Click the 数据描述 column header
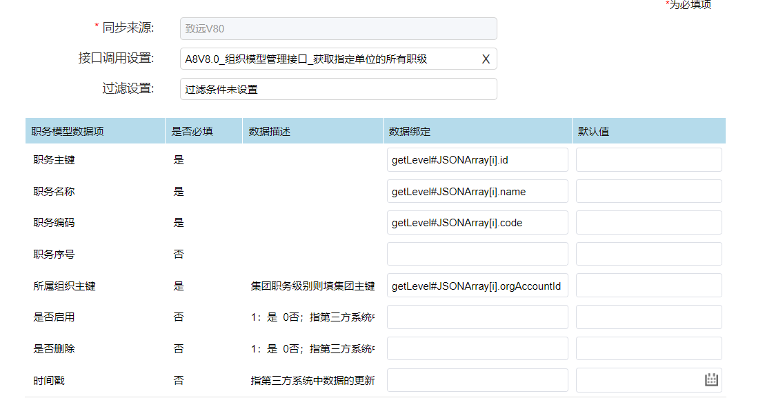 pyautogui.click(x=312, y=131)
